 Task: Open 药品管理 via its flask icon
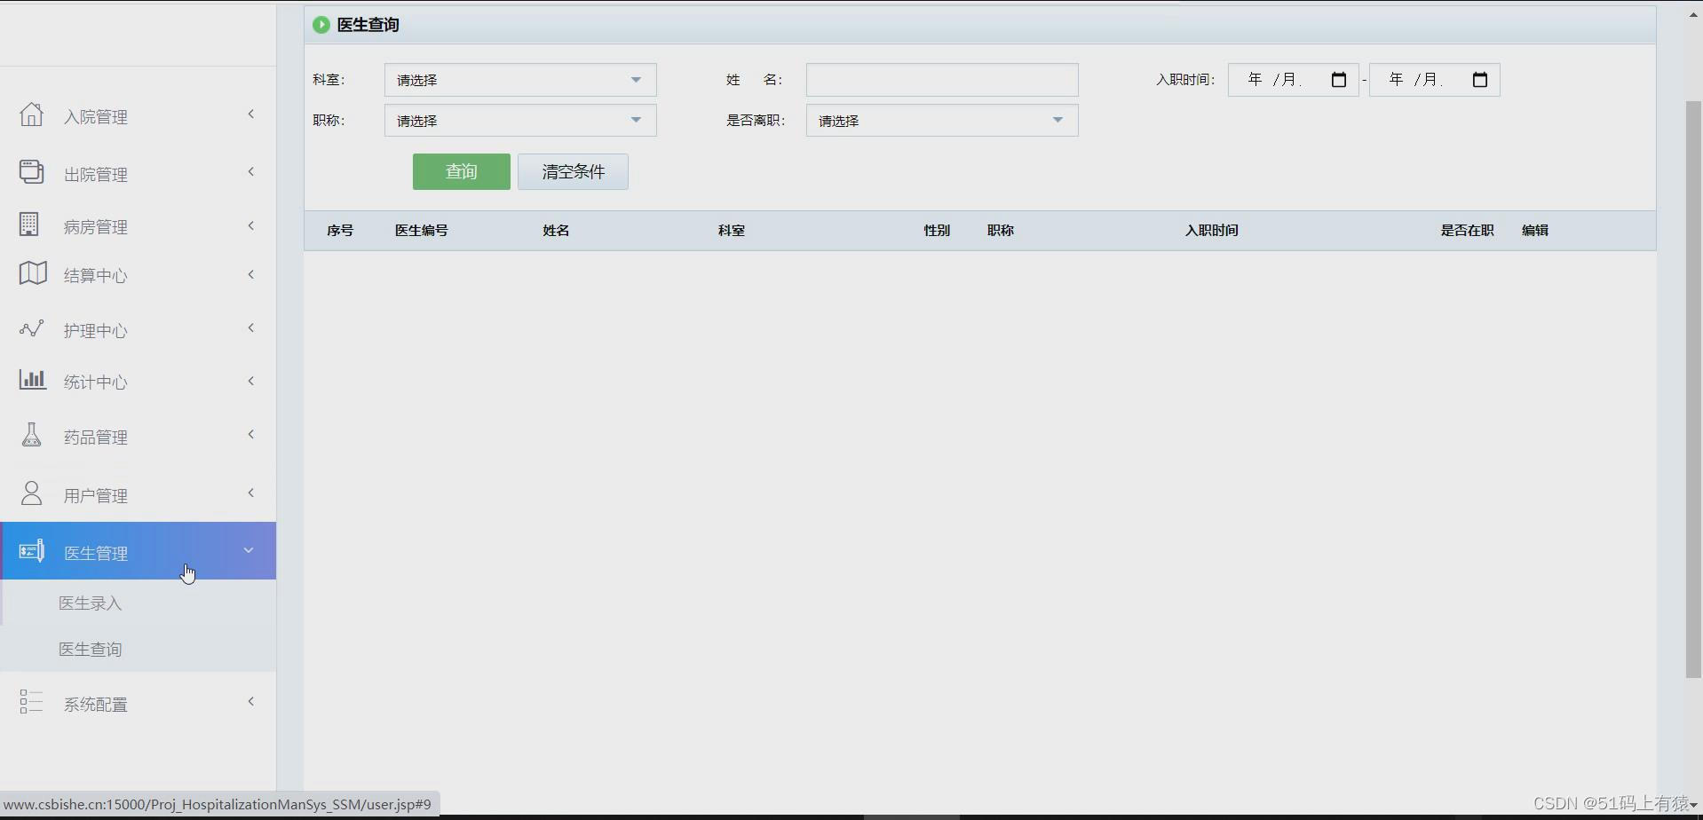32,433
